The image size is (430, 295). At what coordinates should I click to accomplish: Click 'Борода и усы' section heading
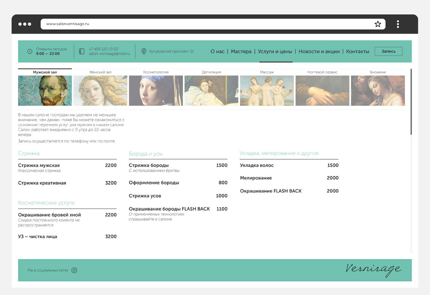point(146,154)
